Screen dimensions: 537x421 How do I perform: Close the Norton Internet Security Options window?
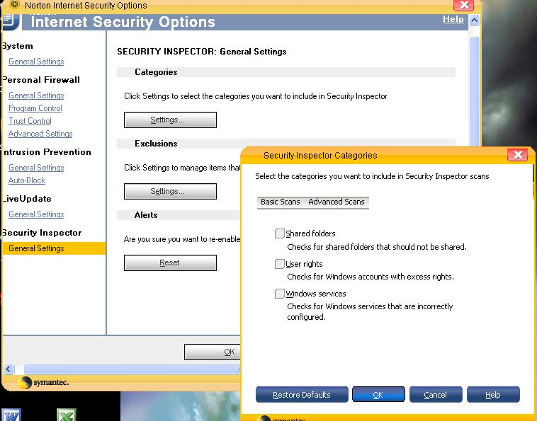pyautogui.click(x=464, y=5)
